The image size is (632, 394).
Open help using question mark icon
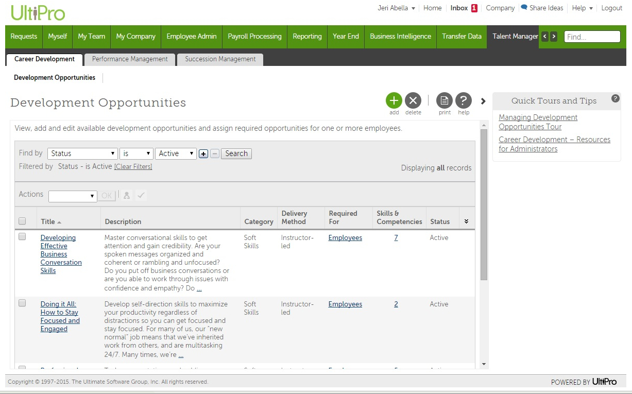point(464,100)
